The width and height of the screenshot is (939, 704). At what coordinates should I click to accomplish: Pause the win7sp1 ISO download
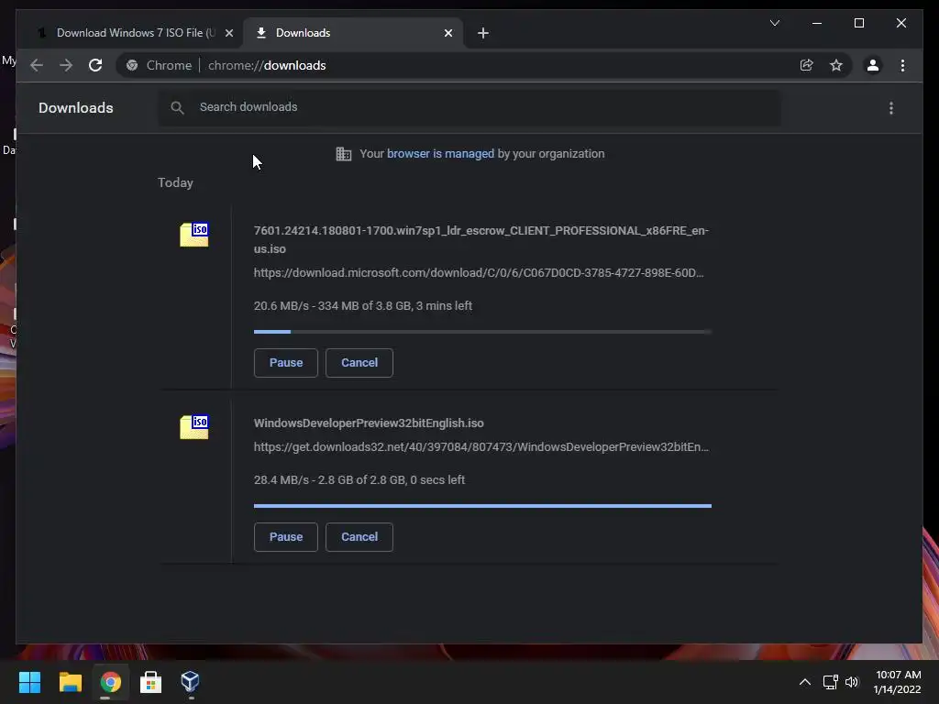coord(286,363)
